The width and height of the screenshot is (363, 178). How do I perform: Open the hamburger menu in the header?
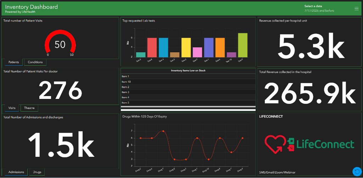click(356, 9)
